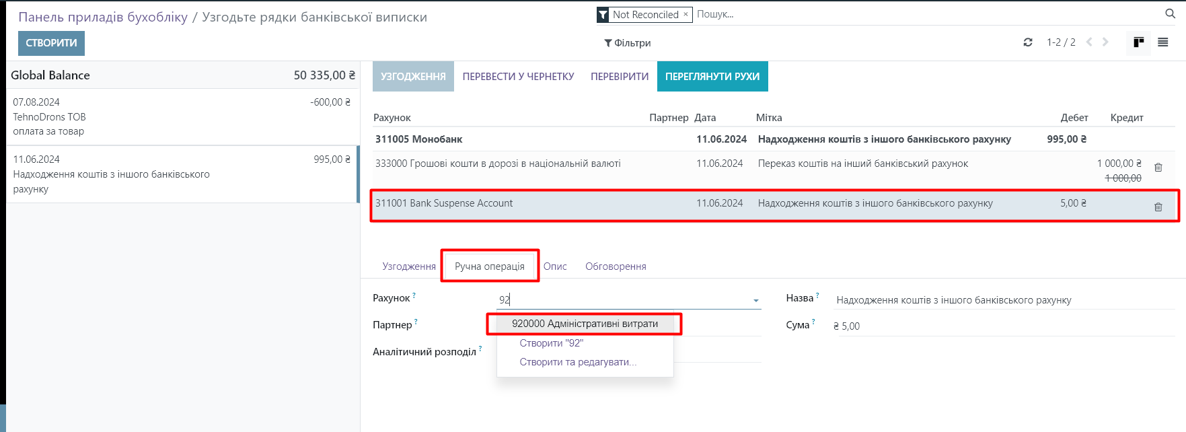Open the Опис tab
This screenshot has width=1186, height=432.
[555, 266]
